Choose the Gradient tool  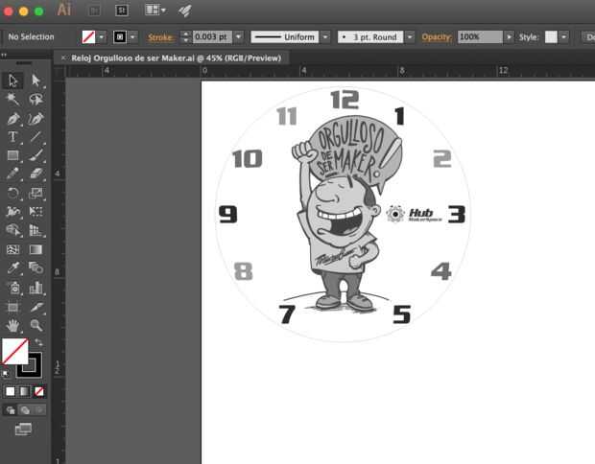(36, 249)
